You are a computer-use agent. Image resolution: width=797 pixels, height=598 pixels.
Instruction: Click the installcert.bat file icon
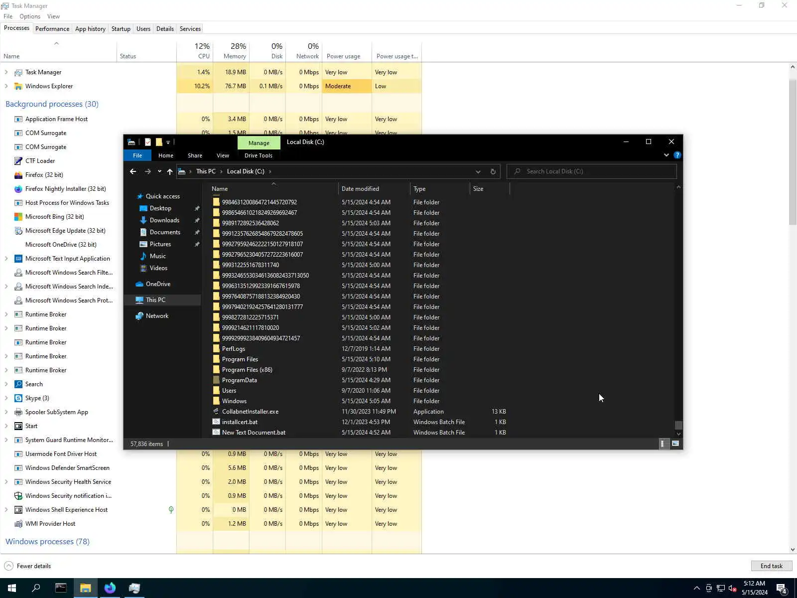coord(216,422)
